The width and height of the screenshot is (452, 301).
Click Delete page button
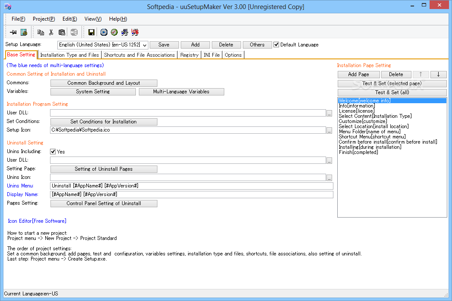pyautogui.click(x=396, y=74)
